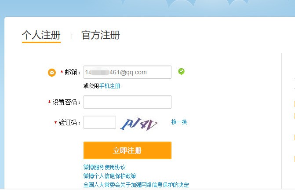Click the 或使用 text beside phone link
This screenshot has height=190, width=295.
(x=91, y=86)
